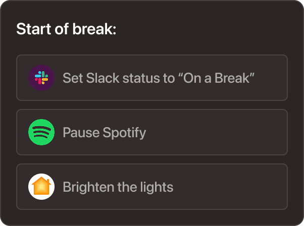Click the "Pause Spotify" label text
304x226 pixels.
coord(104,133)
